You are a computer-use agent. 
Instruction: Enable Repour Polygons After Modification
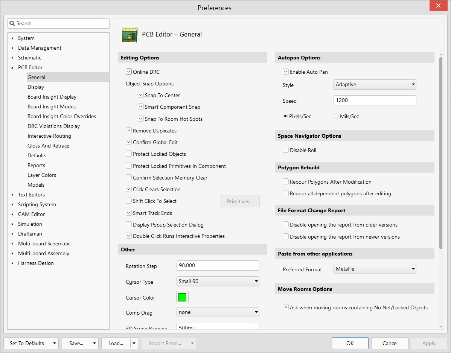click(x=286, y=181)
